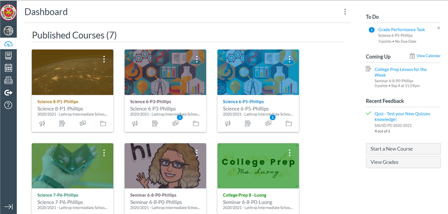Open Dashboard options three-dot menu
This screenshot has width=448, height=214.
click(345, 12)
